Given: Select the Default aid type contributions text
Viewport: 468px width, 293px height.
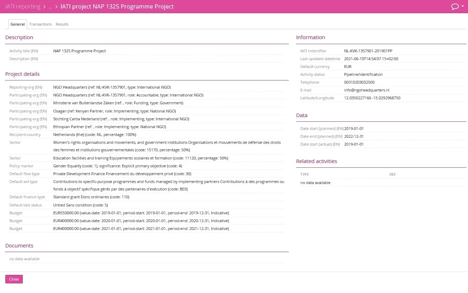Looking at the screenshot, I should 169,185.
